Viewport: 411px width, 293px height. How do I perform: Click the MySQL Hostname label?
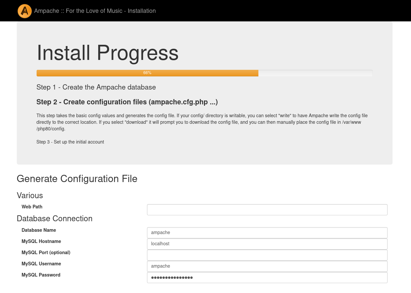coord(41,241)
